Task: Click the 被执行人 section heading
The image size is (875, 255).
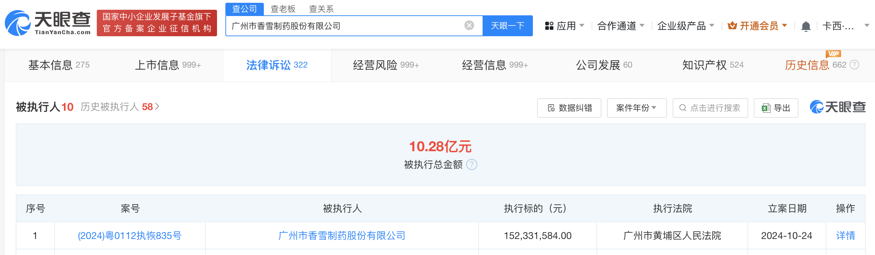Action: [38, 107]
